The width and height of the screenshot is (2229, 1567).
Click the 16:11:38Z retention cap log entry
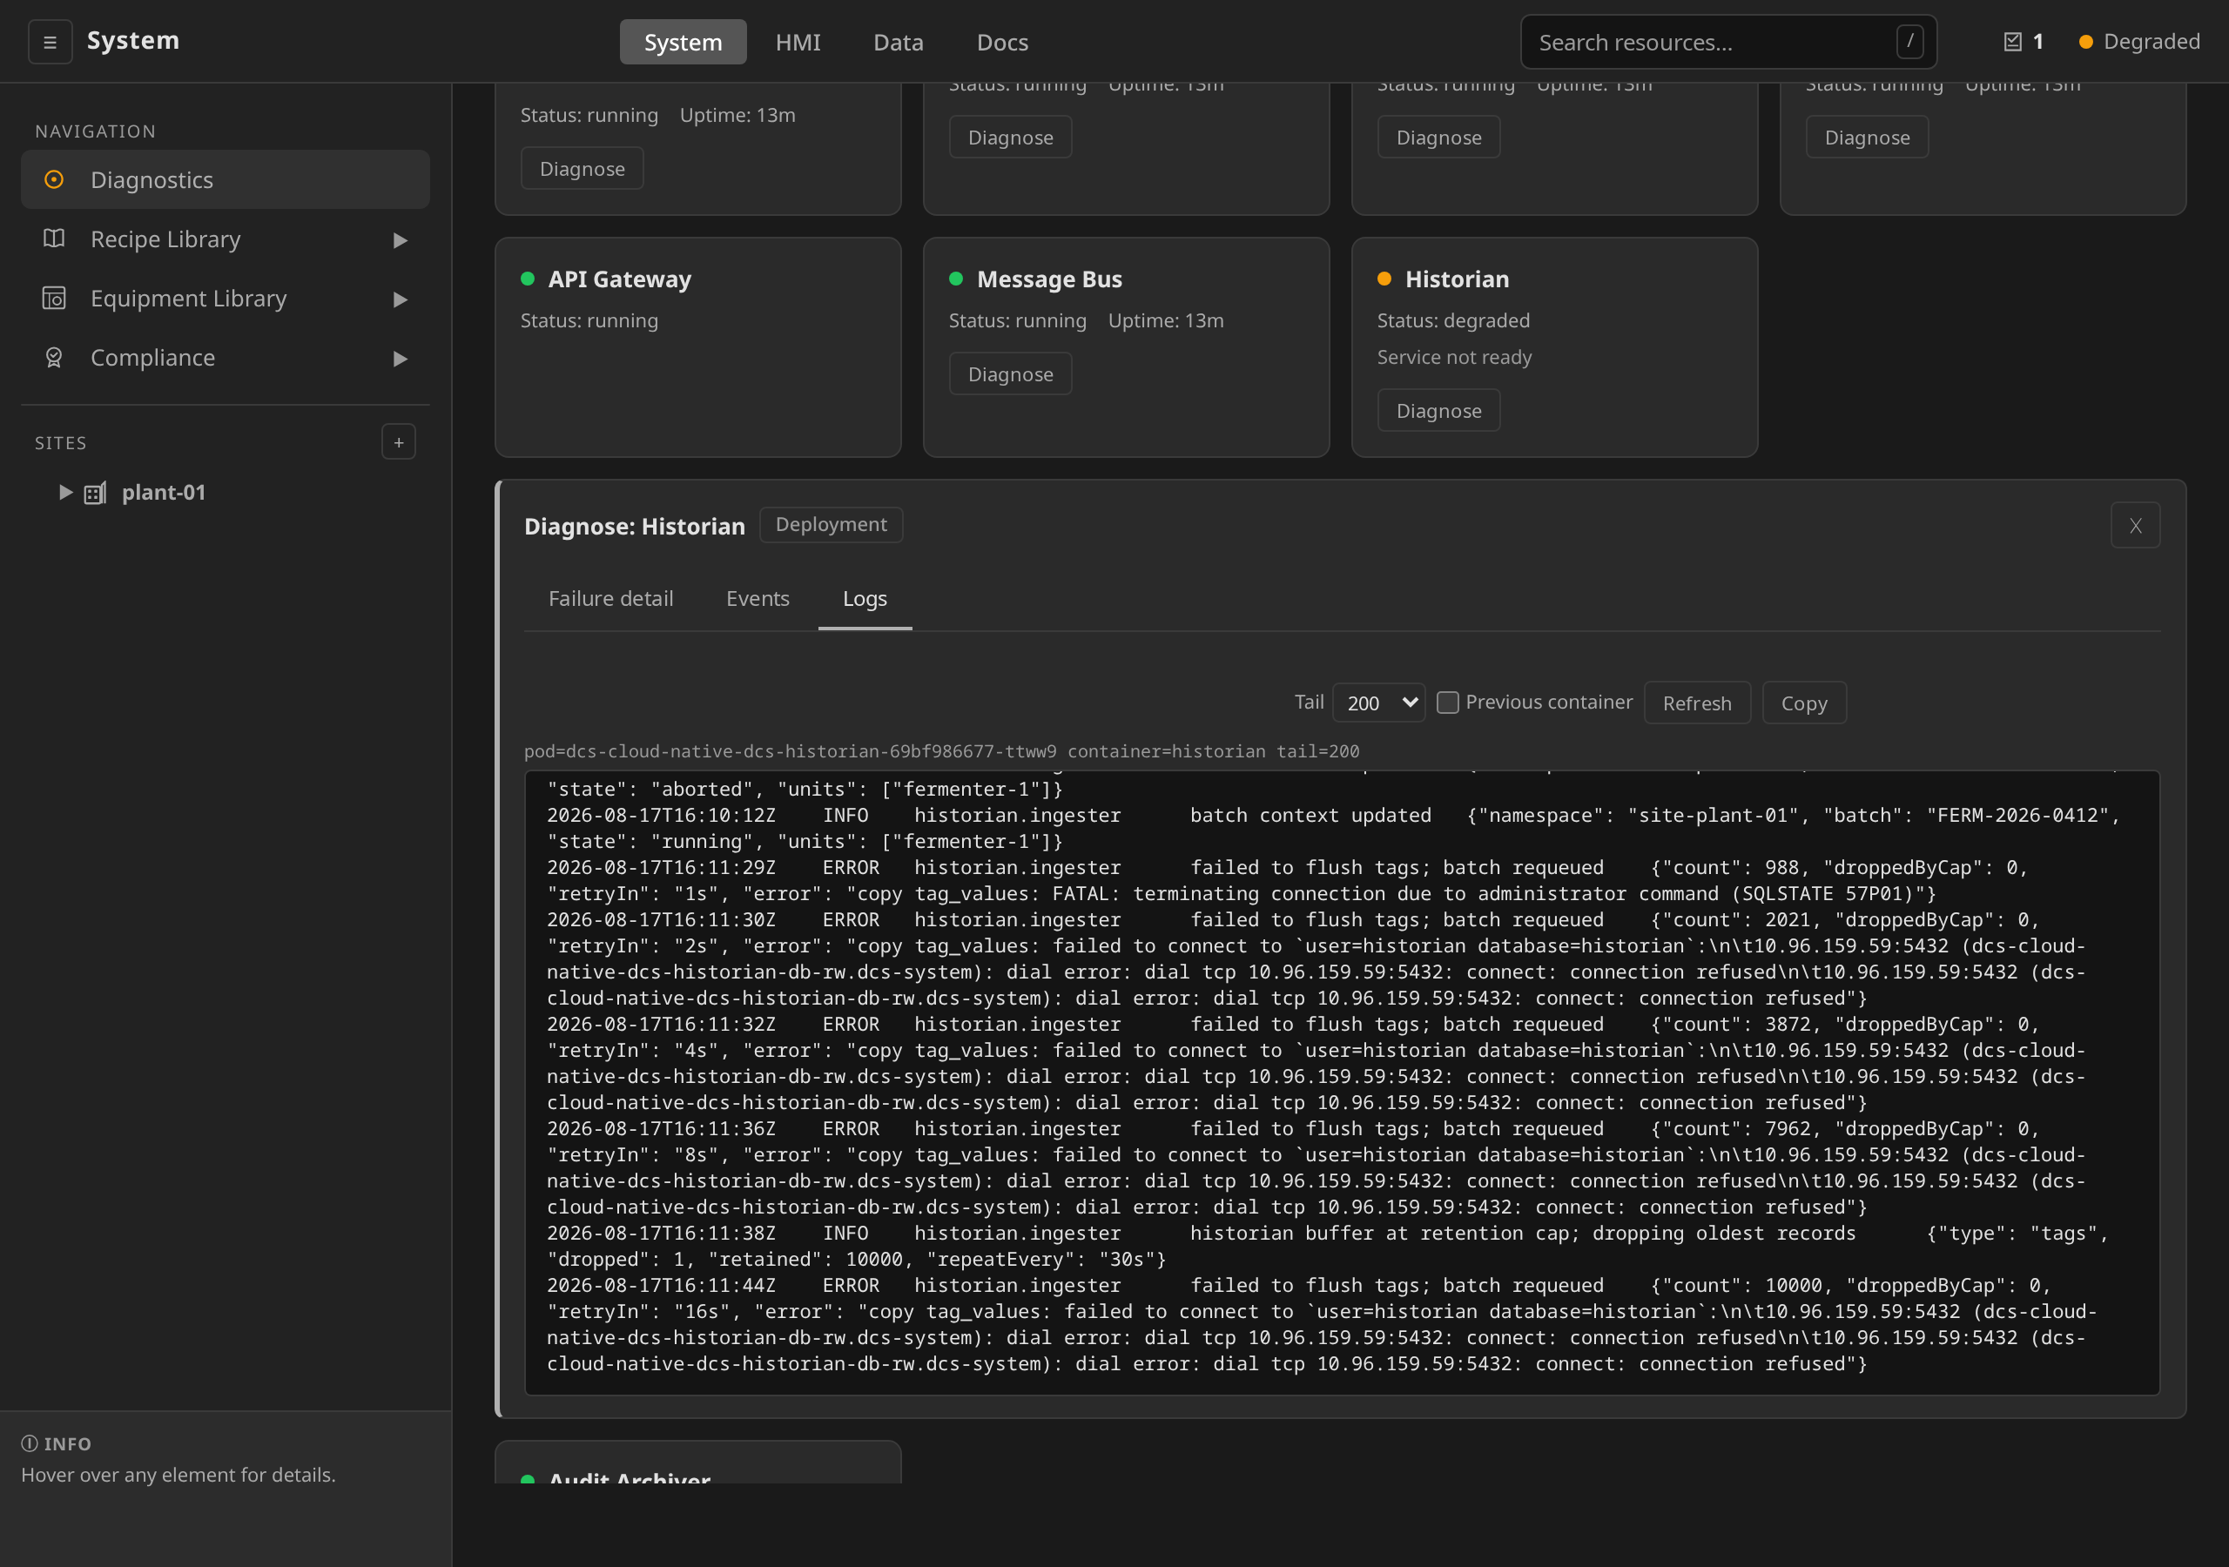(x=1327, y=1246)
